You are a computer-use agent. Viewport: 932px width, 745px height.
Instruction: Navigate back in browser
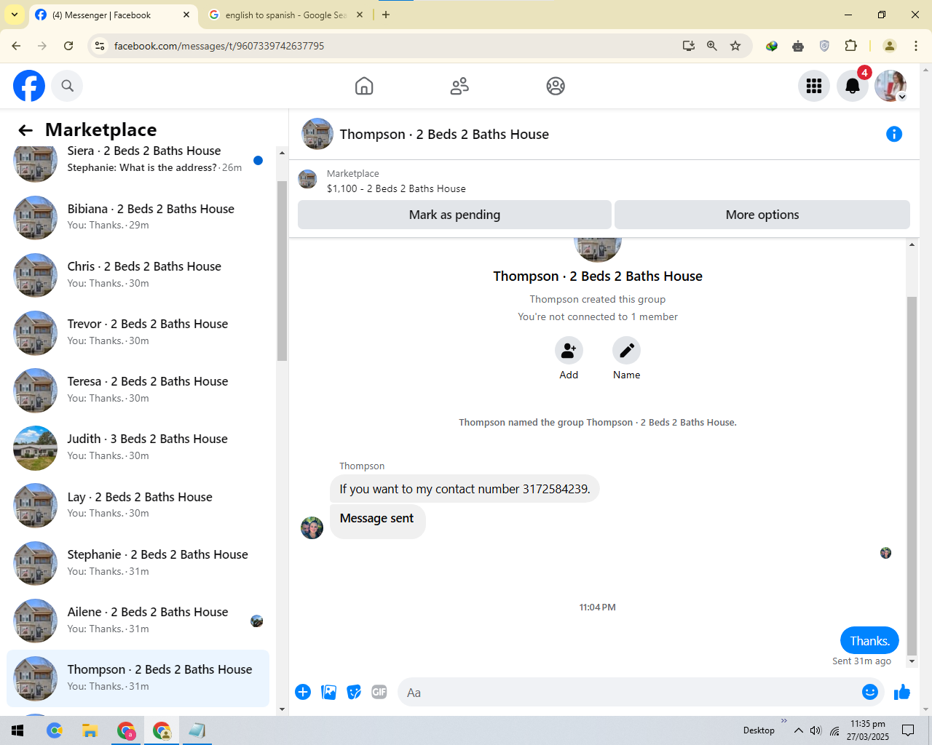[x=16, y=46]
